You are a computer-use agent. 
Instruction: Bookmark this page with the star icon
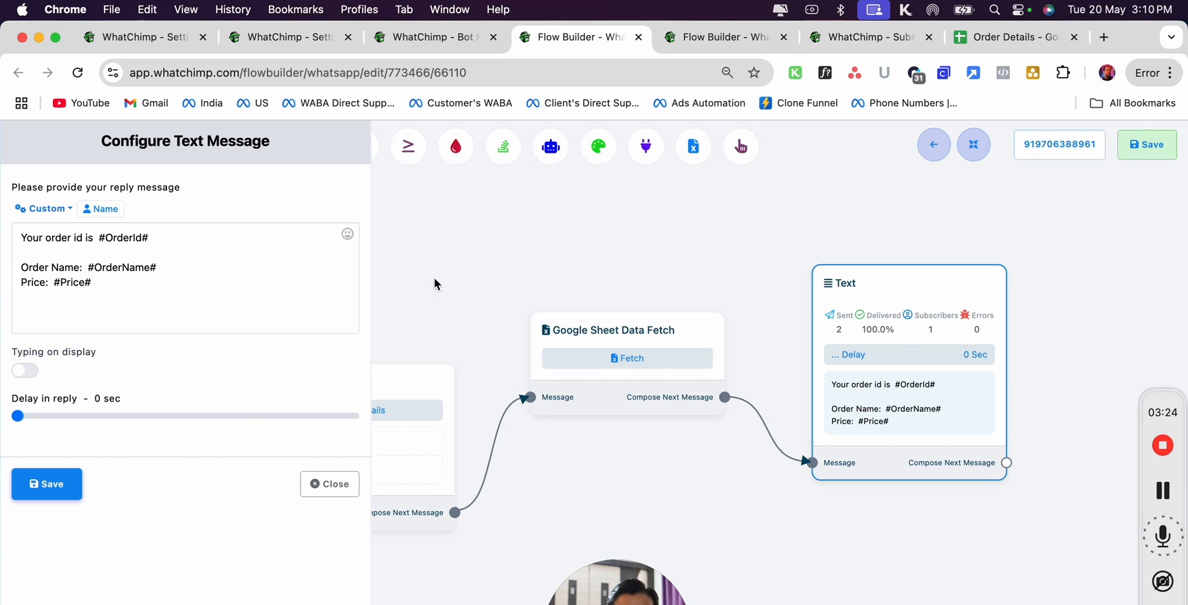click(754, 73)
